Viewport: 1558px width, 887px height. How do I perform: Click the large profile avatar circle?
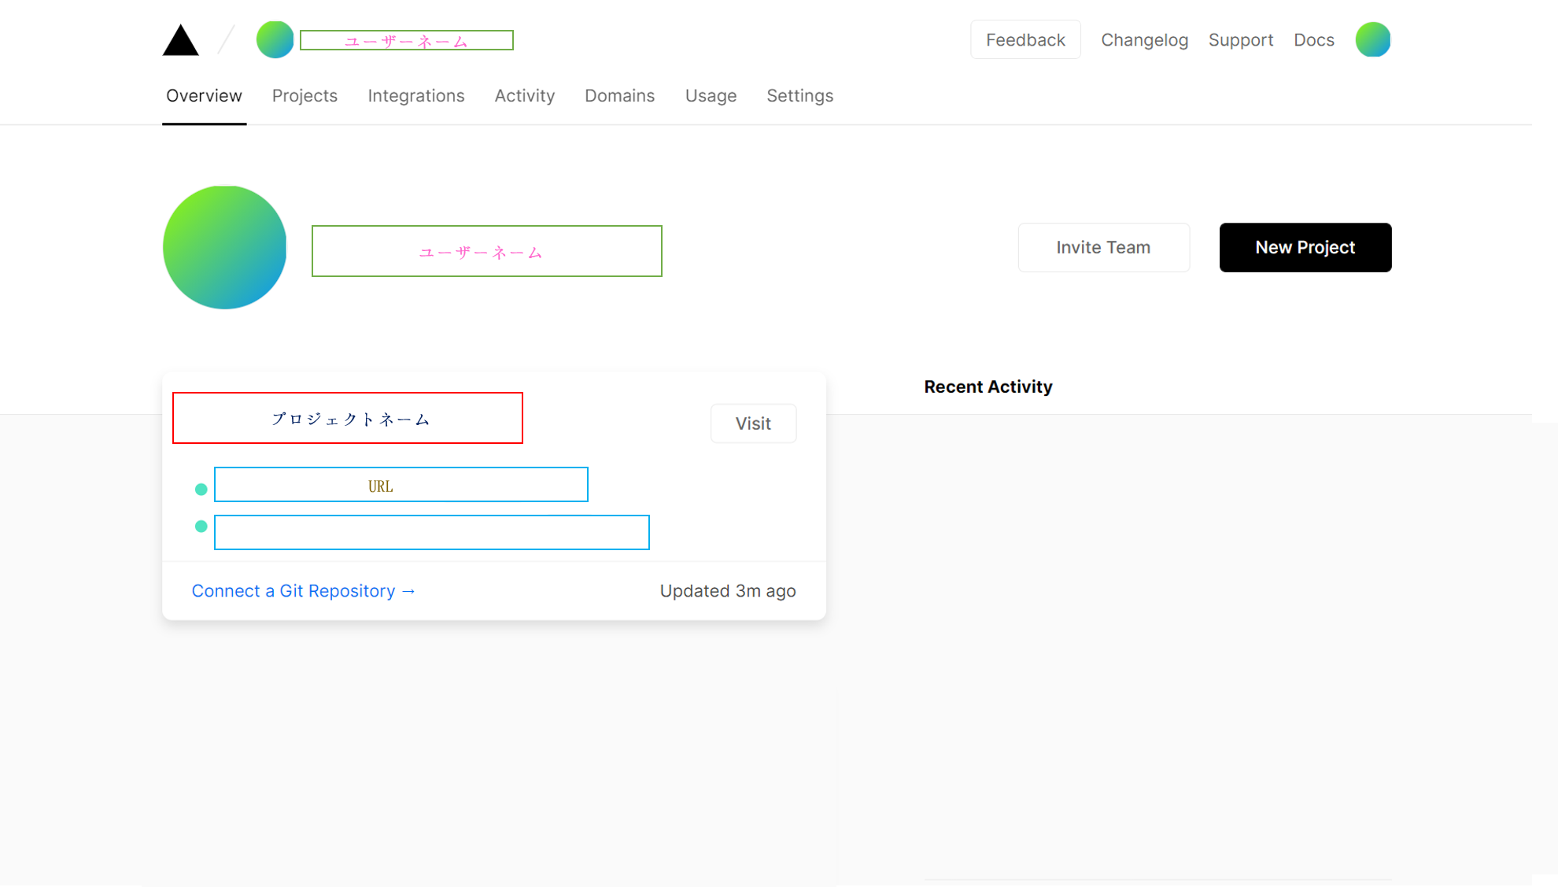pyautogui.click(x=224, y=247)
